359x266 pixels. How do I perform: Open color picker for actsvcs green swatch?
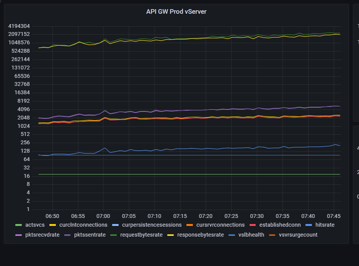18,225
